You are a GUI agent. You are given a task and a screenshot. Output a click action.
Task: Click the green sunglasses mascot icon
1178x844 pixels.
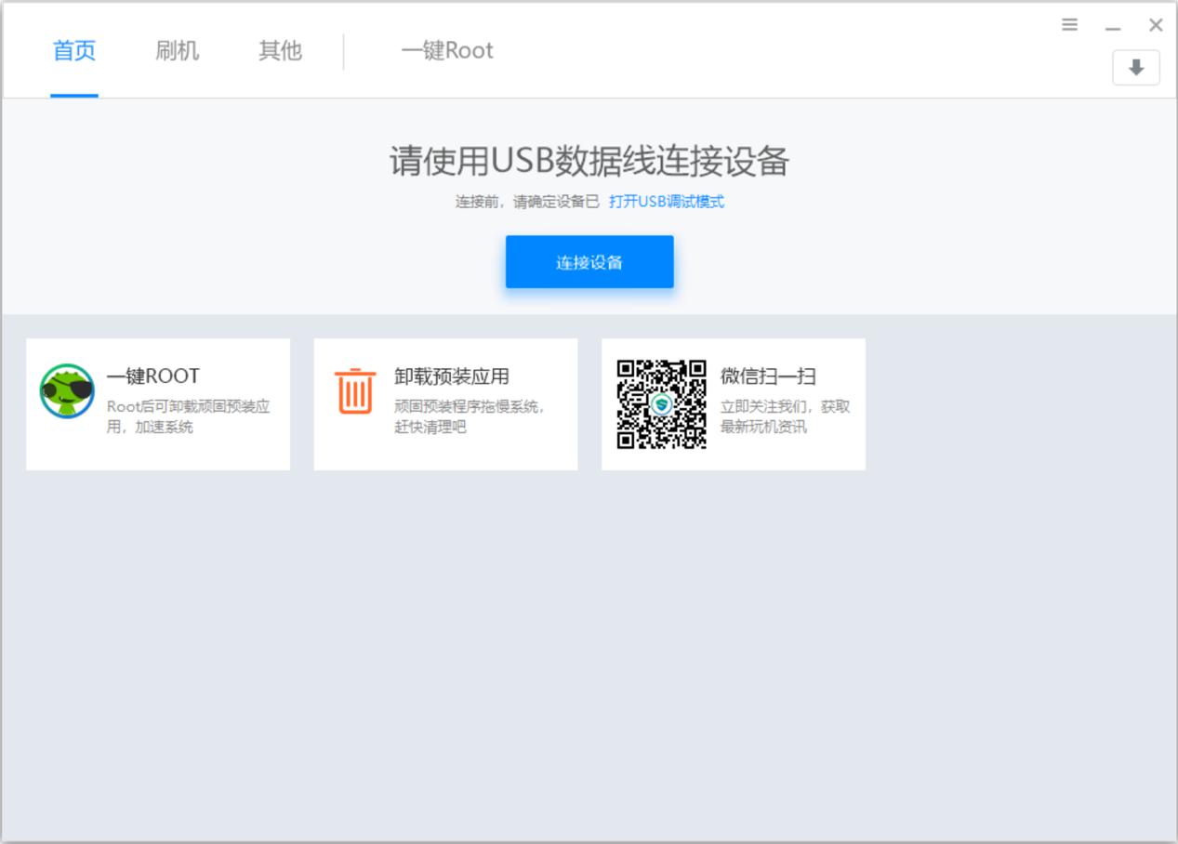67,391
